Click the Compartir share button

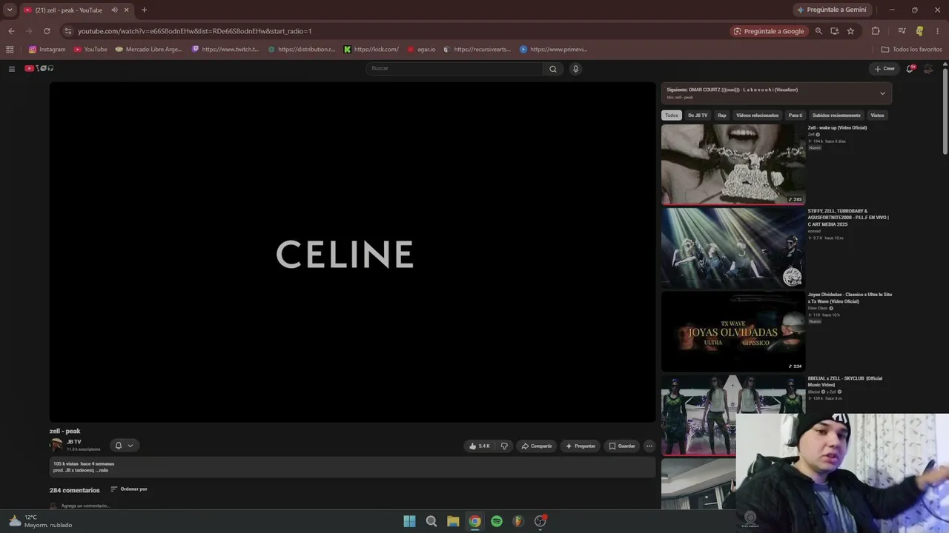pos(537,446)
